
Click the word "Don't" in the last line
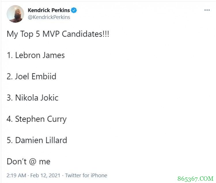pyautogui.click(x=17, y=162)
